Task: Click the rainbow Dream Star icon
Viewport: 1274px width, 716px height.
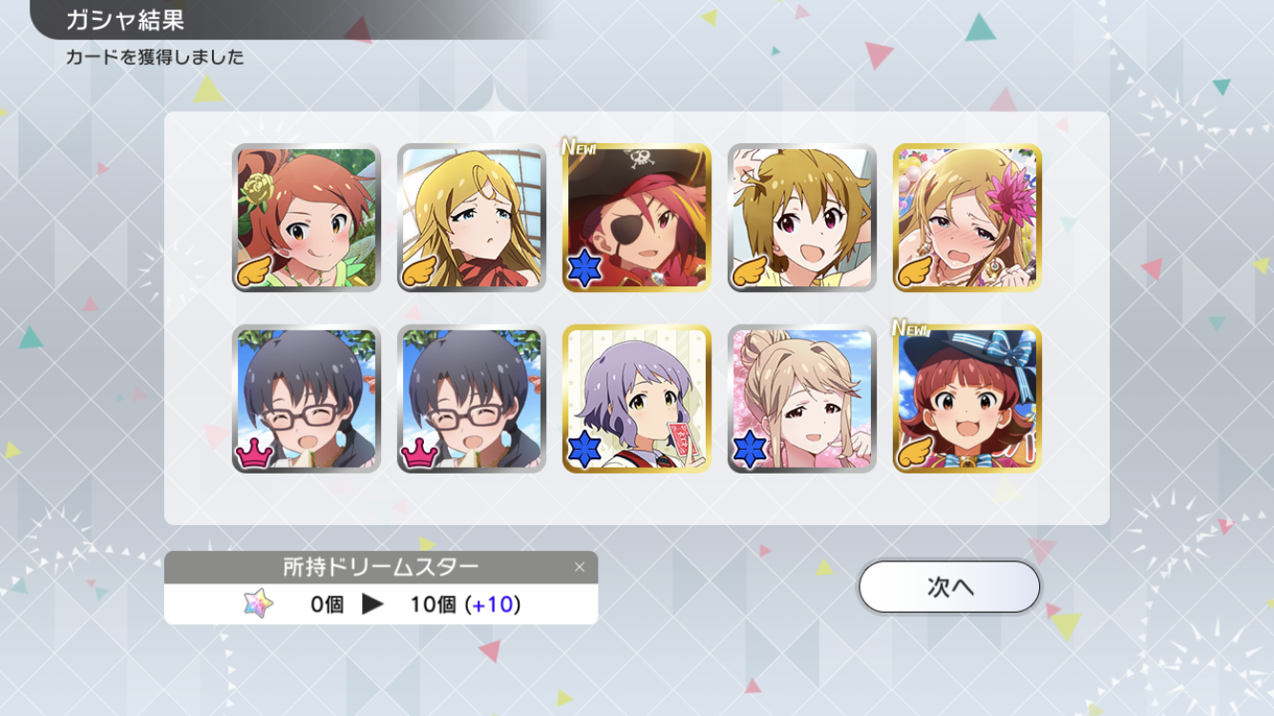Action: 258,603
